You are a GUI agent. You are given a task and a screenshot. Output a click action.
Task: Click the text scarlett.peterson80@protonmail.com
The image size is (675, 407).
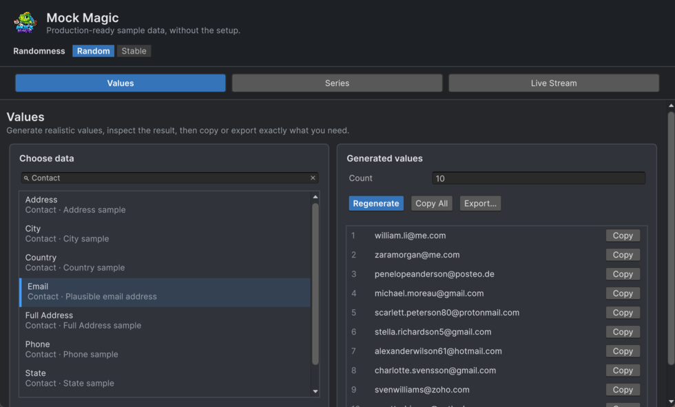click(x=447, y=313)
